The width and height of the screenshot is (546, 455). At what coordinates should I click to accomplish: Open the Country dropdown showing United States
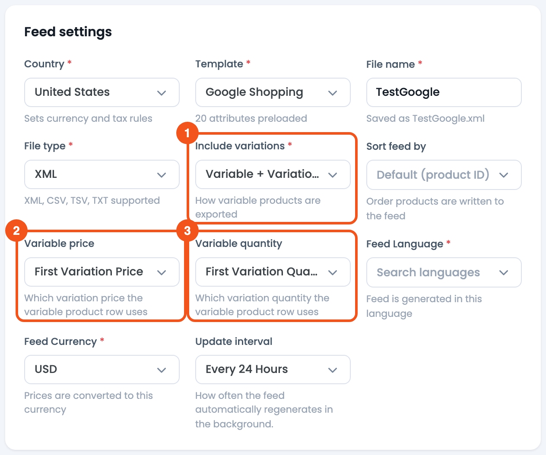click(x=102, y=92)
